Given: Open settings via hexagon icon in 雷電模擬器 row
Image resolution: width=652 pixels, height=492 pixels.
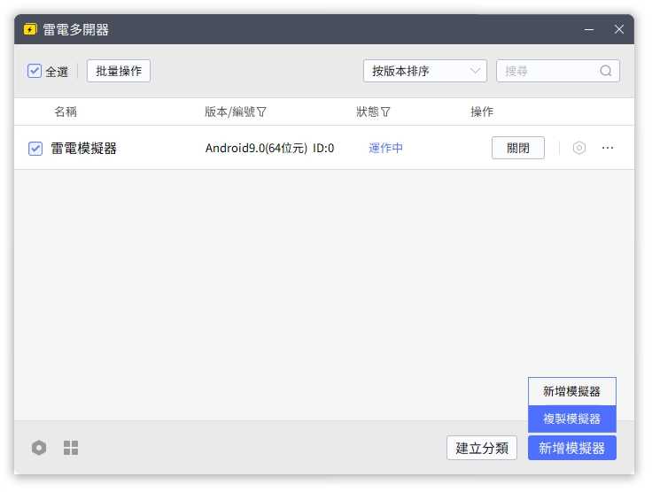Looking at the screenshot, I should pos(578,148).
